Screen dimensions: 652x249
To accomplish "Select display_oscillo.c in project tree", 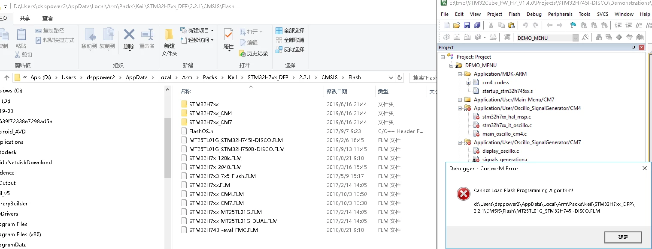I will 500,151.
